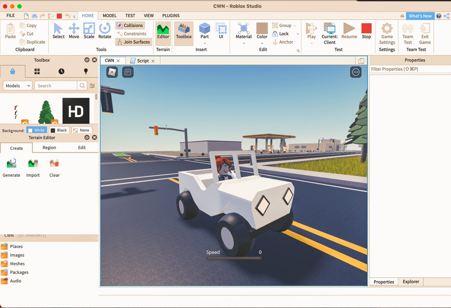Image resolution: width=451 pixels, height=308 pixels.
Task: Select the Select tool in ribbon
Action: [58, 31]
